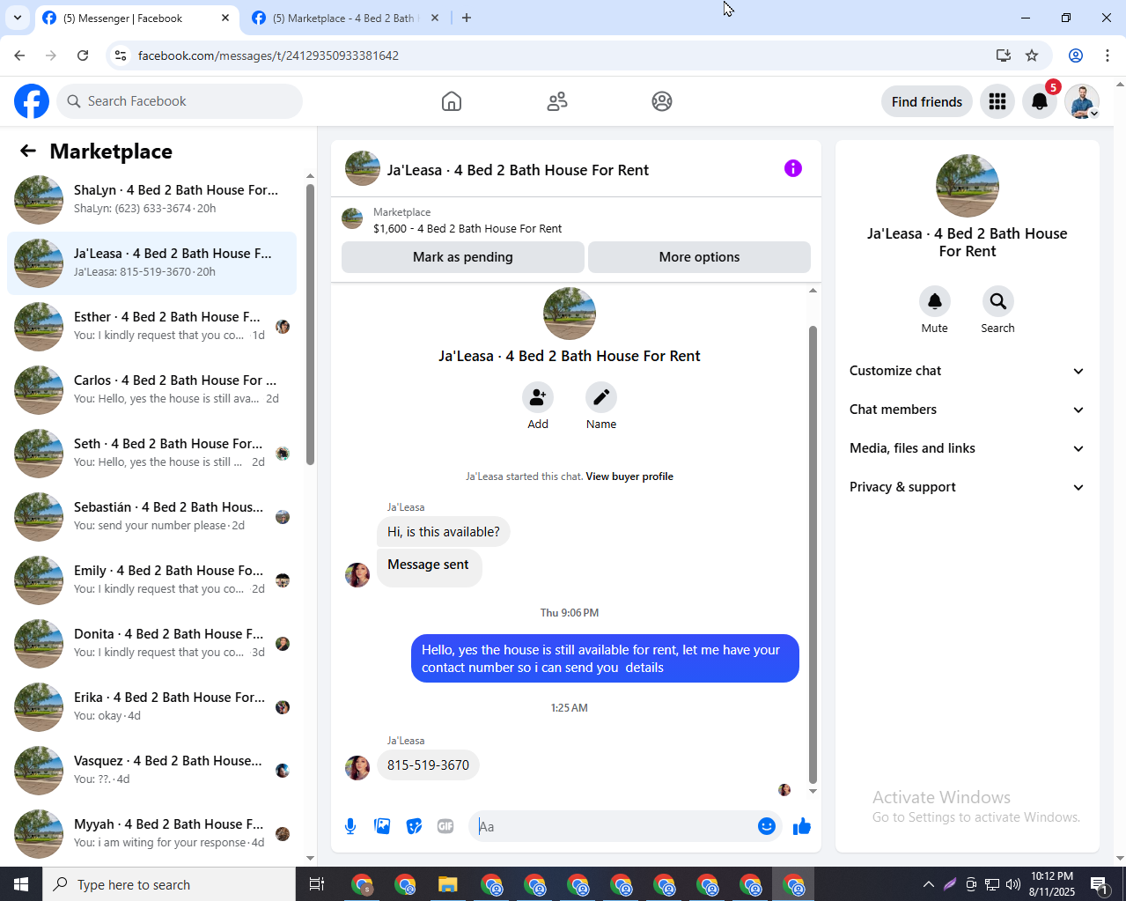This screenshot has height=901, width=1126.
Task: Open a new browser tab
Action: (x=467, y=18)
